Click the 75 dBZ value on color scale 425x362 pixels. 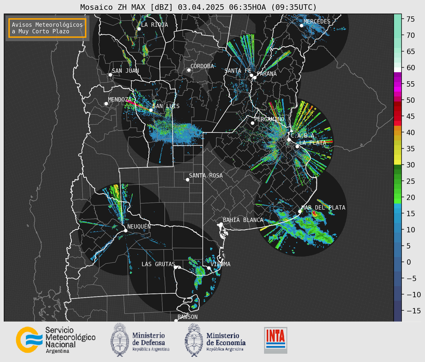pos(410,19)
